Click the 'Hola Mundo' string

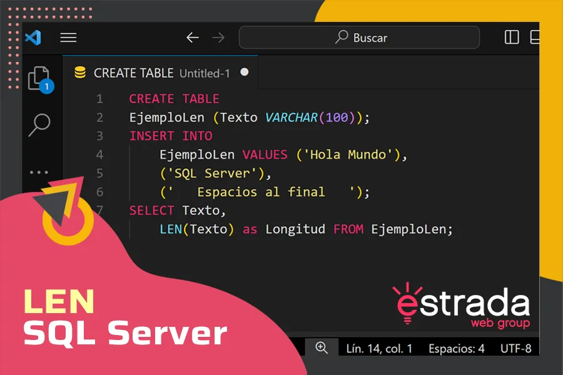[x=348, y=154]
